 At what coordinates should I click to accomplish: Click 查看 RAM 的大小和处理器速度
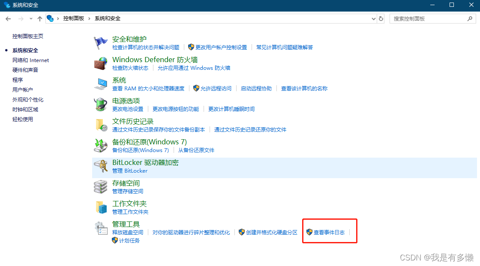coord(148,89)
